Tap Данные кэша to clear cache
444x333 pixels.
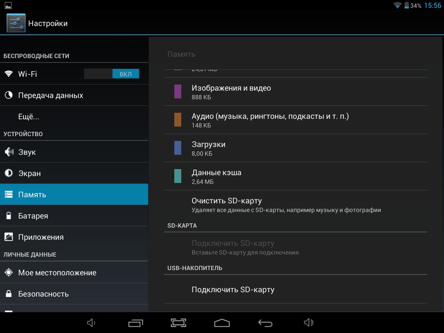click(216, 176)
